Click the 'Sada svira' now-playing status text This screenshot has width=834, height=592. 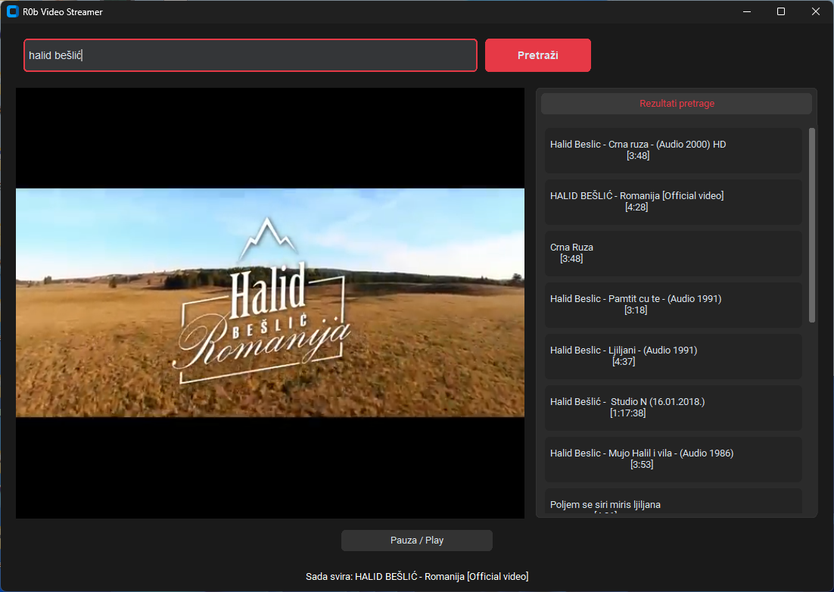click(x=417, y=577)
